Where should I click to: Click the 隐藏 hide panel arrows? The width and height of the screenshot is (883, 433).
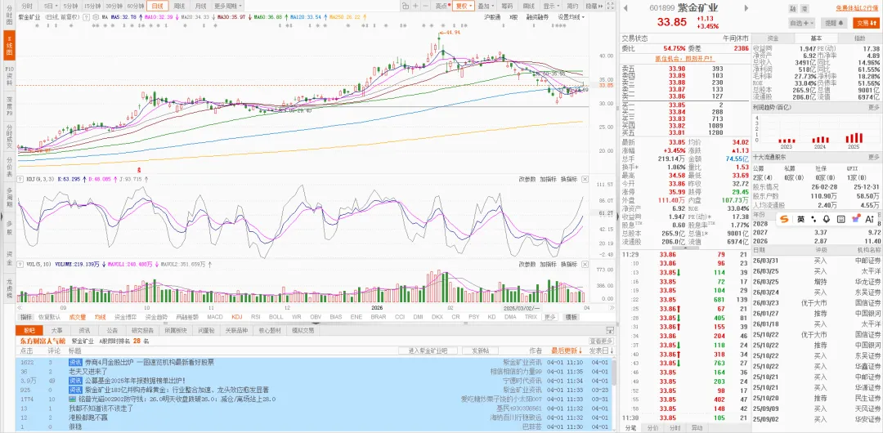[x=594, y=7]
